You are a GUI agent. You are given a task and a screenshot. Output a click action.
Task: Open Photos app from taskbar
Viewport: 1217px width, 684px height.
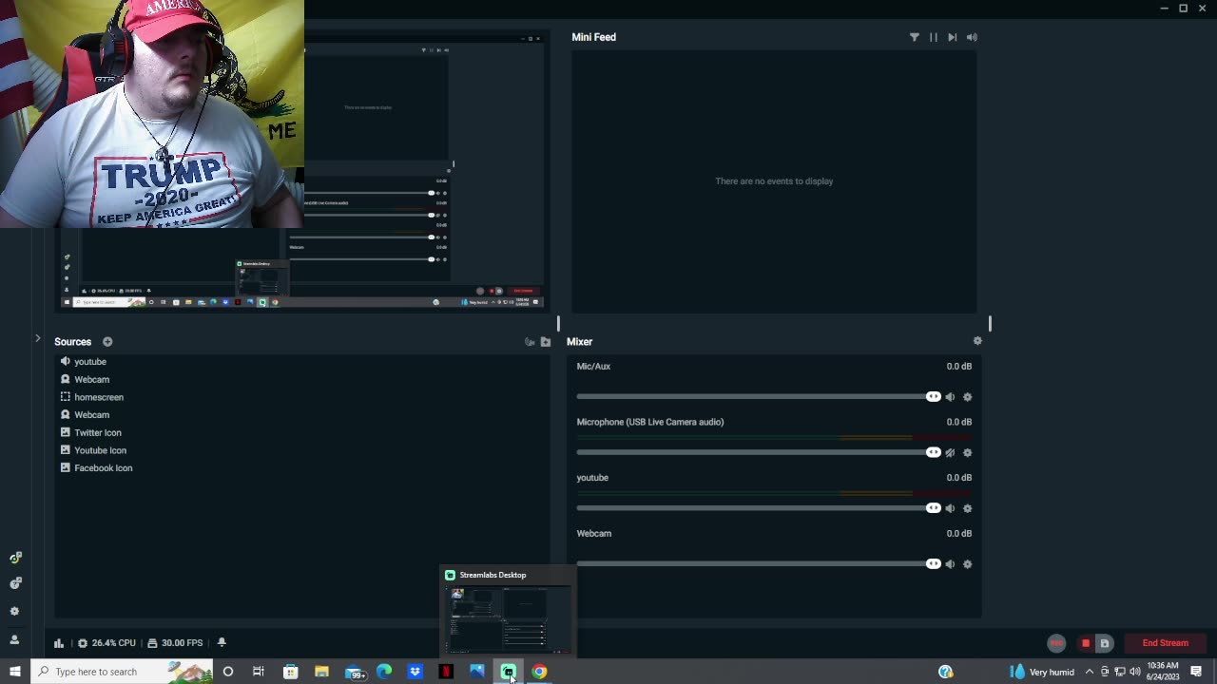point(477,672)
